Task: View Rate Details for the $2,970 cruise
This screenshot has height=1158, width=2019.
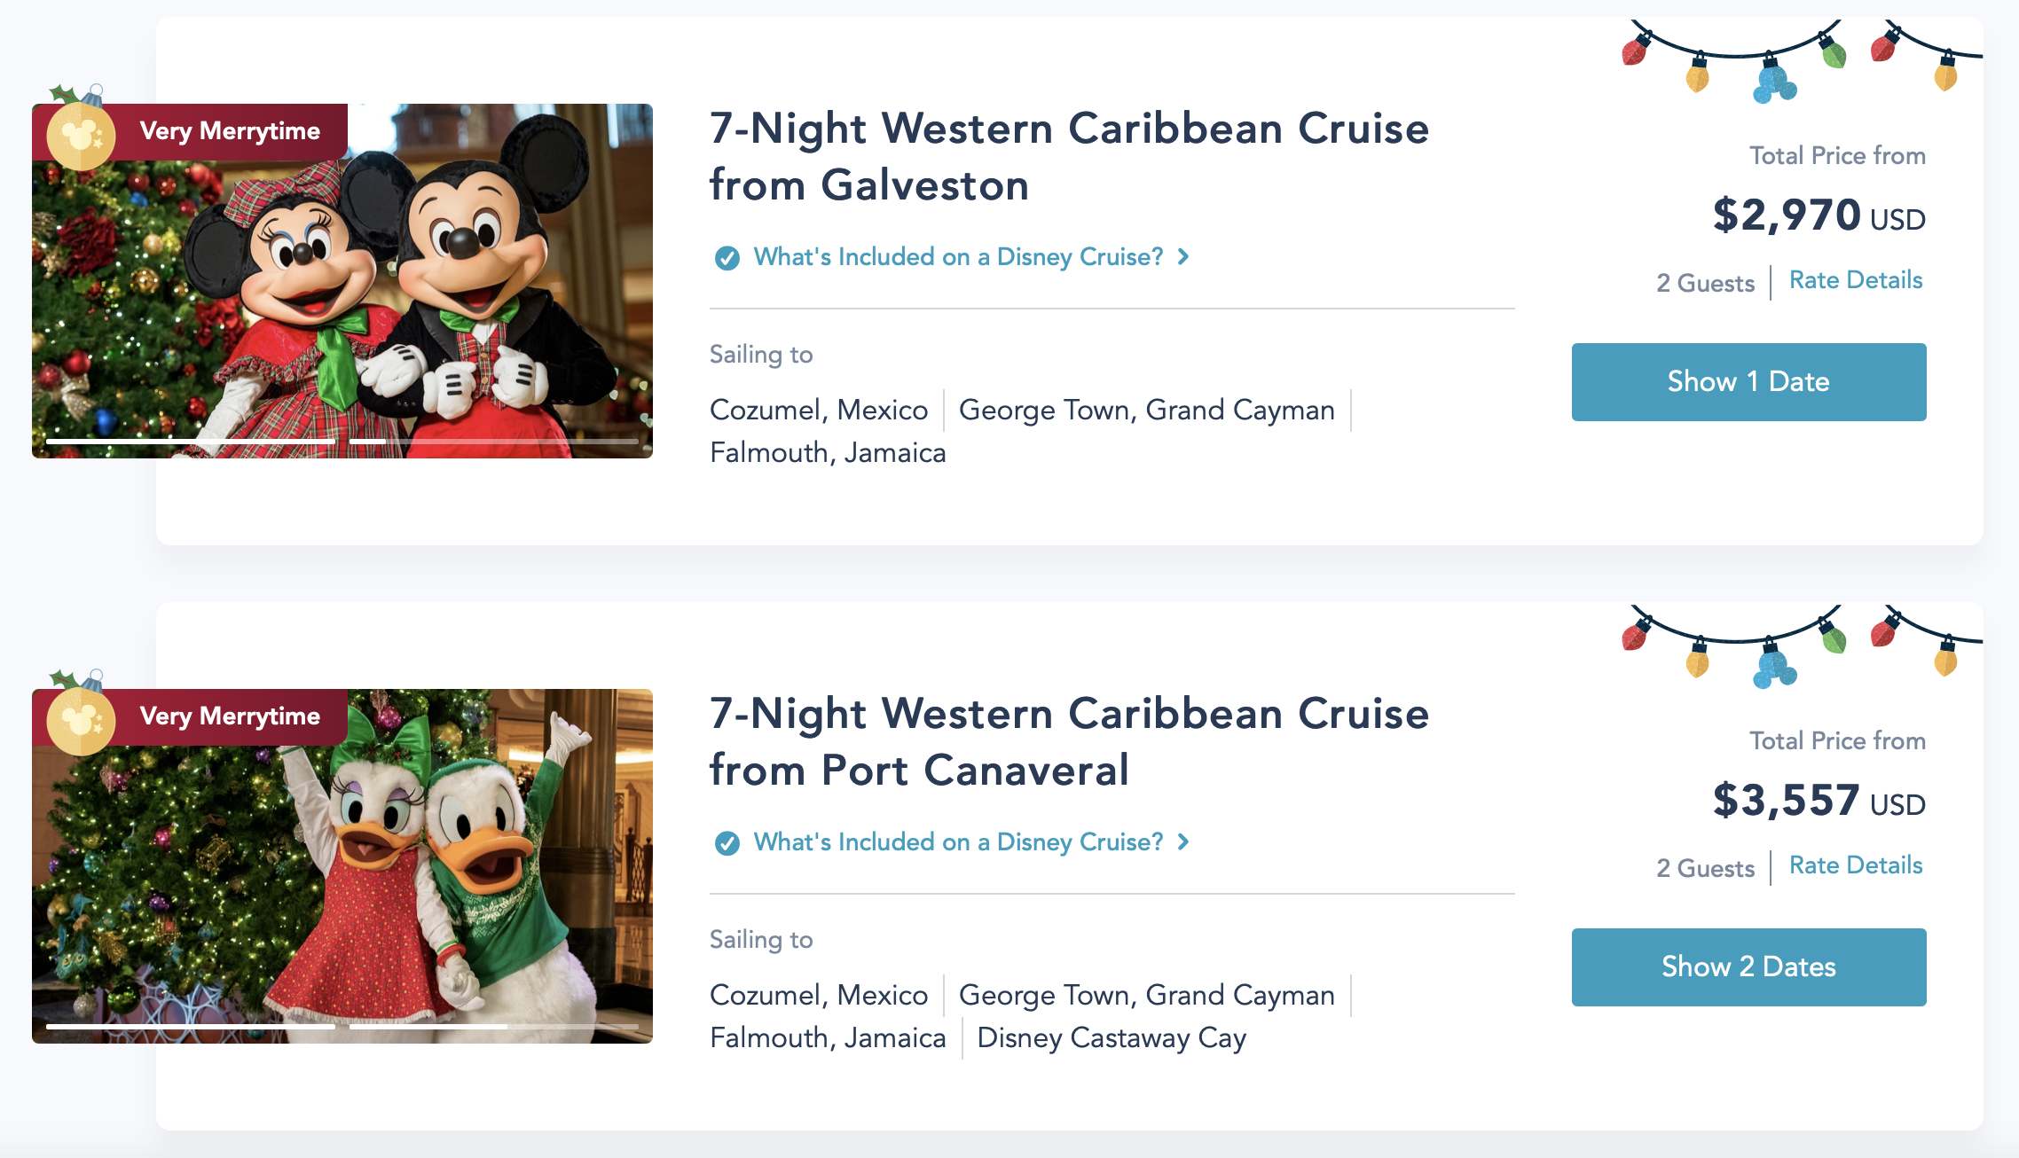Action: coord(1856,280)
